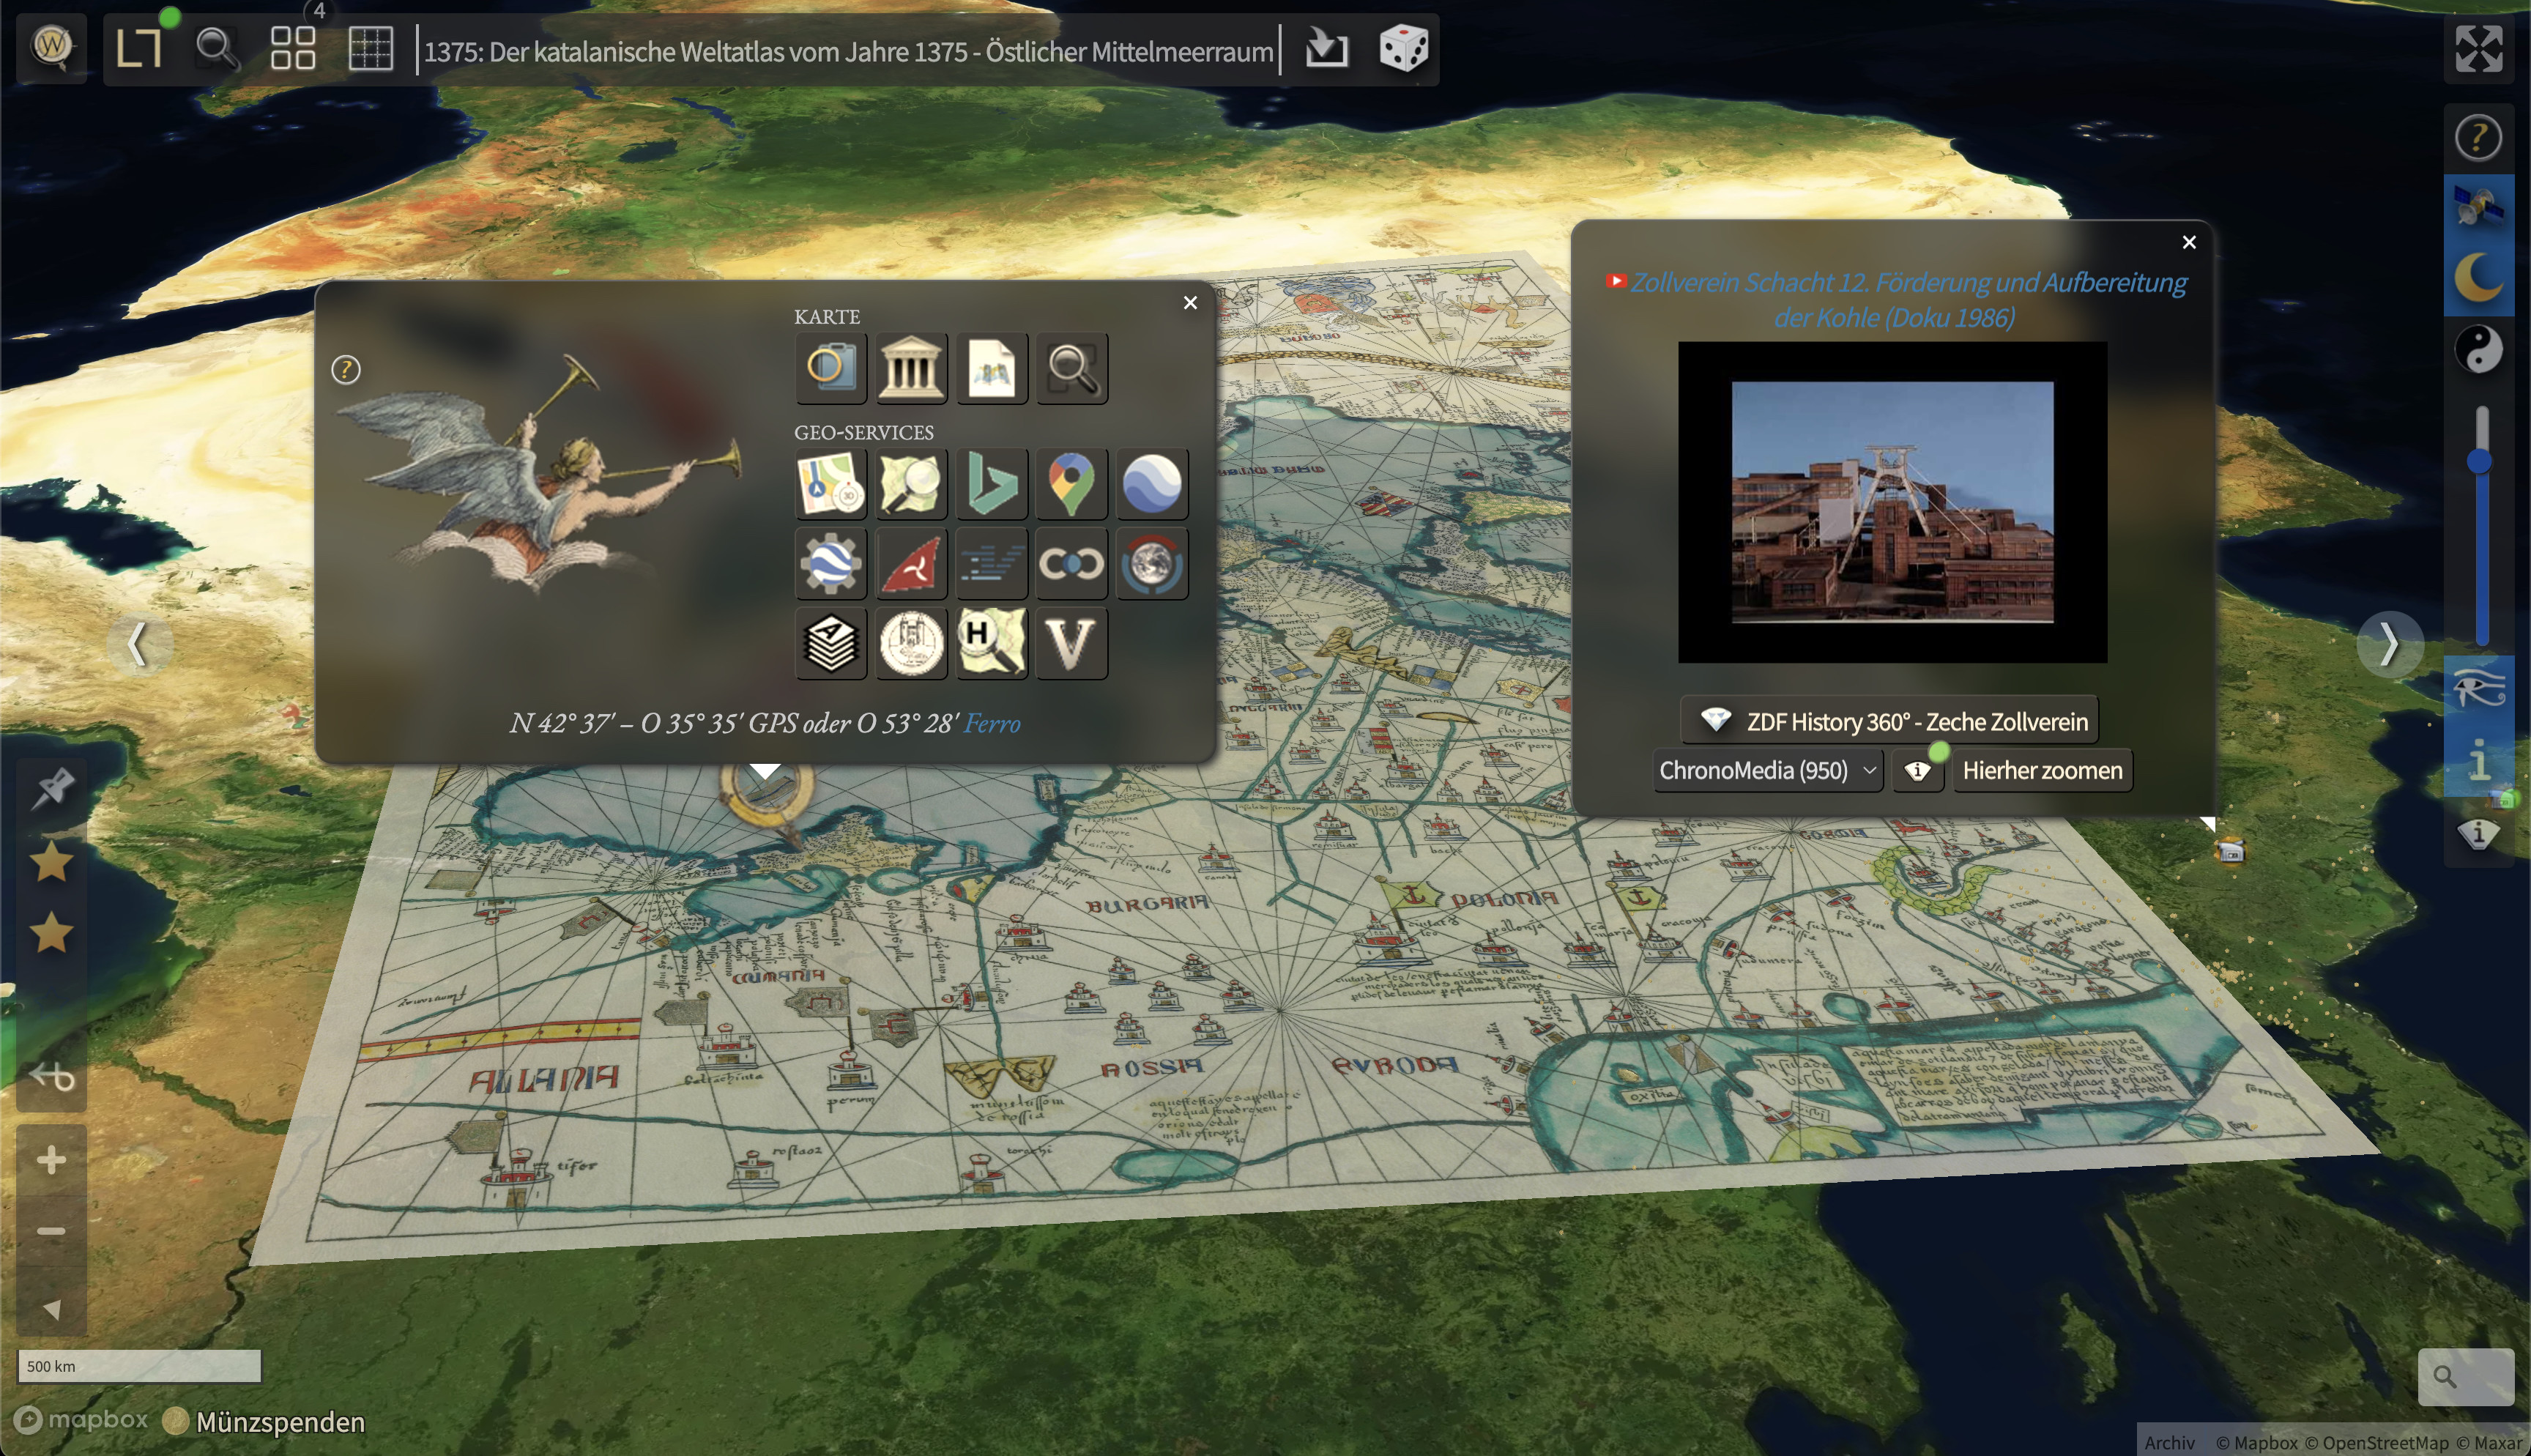This screenshot has height=1456, width=2531.
Task: Close the Zollverein video popup
Action: tap(2189, 242)
